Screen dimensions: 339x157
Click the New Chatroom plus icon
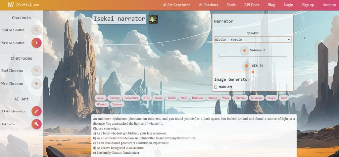[36, 83]
